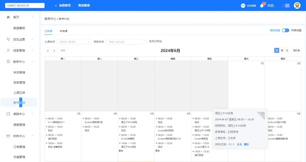The width and height of the screenshot is (306, 162).
Task: Click C++常规班0911 event on June 3
Action: tap(56, 122)
